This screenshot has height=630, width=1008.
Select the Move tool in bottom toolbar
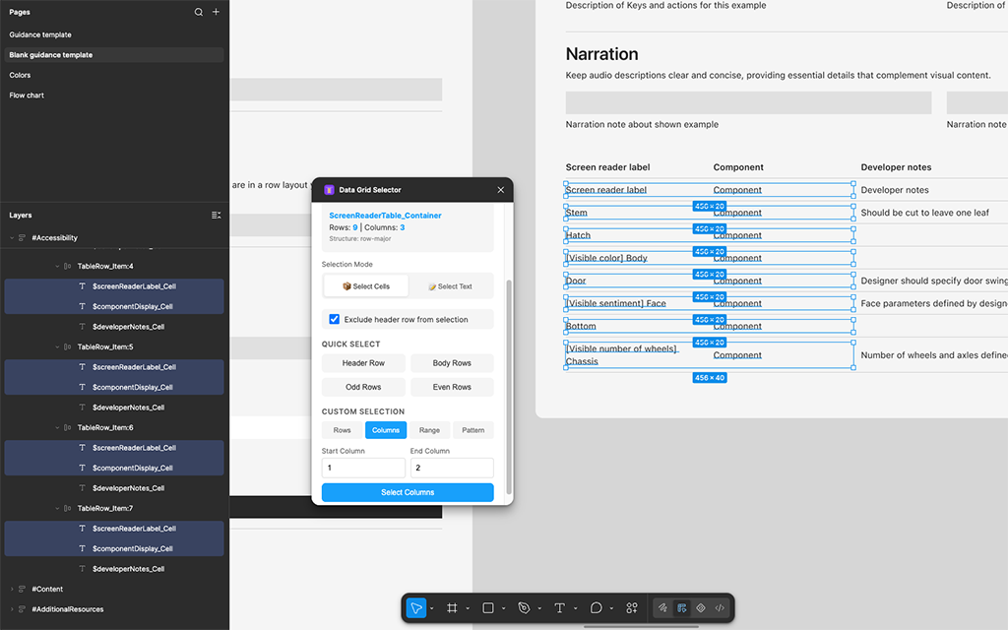[416, 608]
